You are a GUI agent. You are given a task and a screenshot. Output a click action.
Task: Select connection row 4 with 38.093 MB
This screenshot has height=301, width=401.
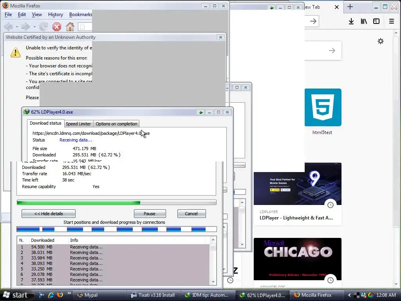tap(113, 263)
